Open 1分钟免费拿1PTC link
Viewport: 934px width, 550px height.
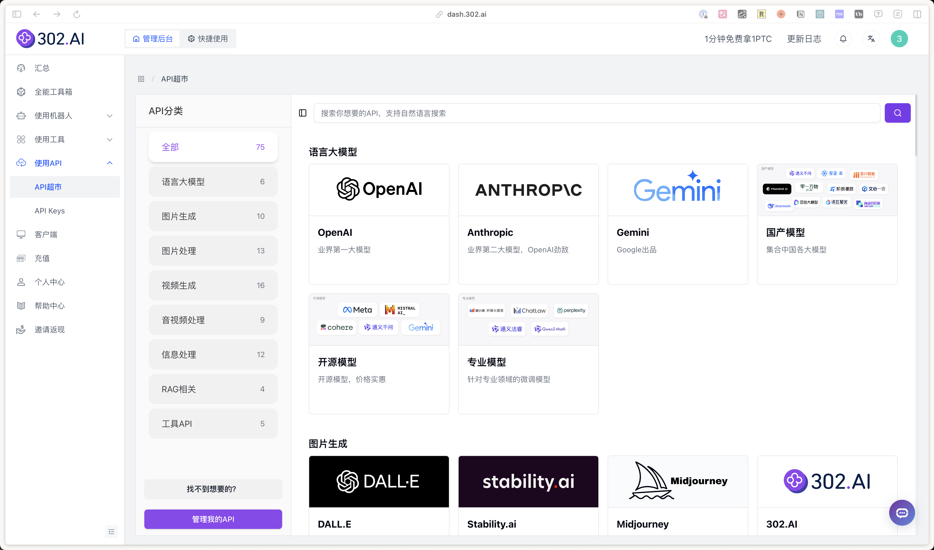738,39
